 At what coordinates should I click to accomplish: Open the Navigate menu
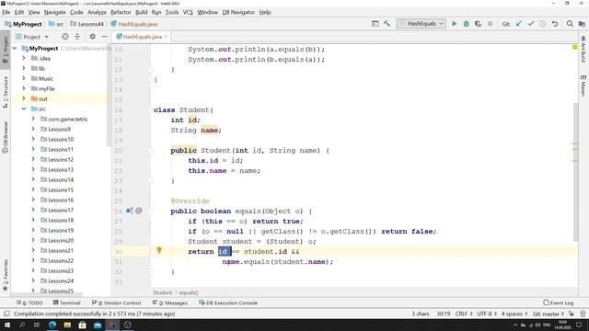pyautogui.click(x=55, y=12)
